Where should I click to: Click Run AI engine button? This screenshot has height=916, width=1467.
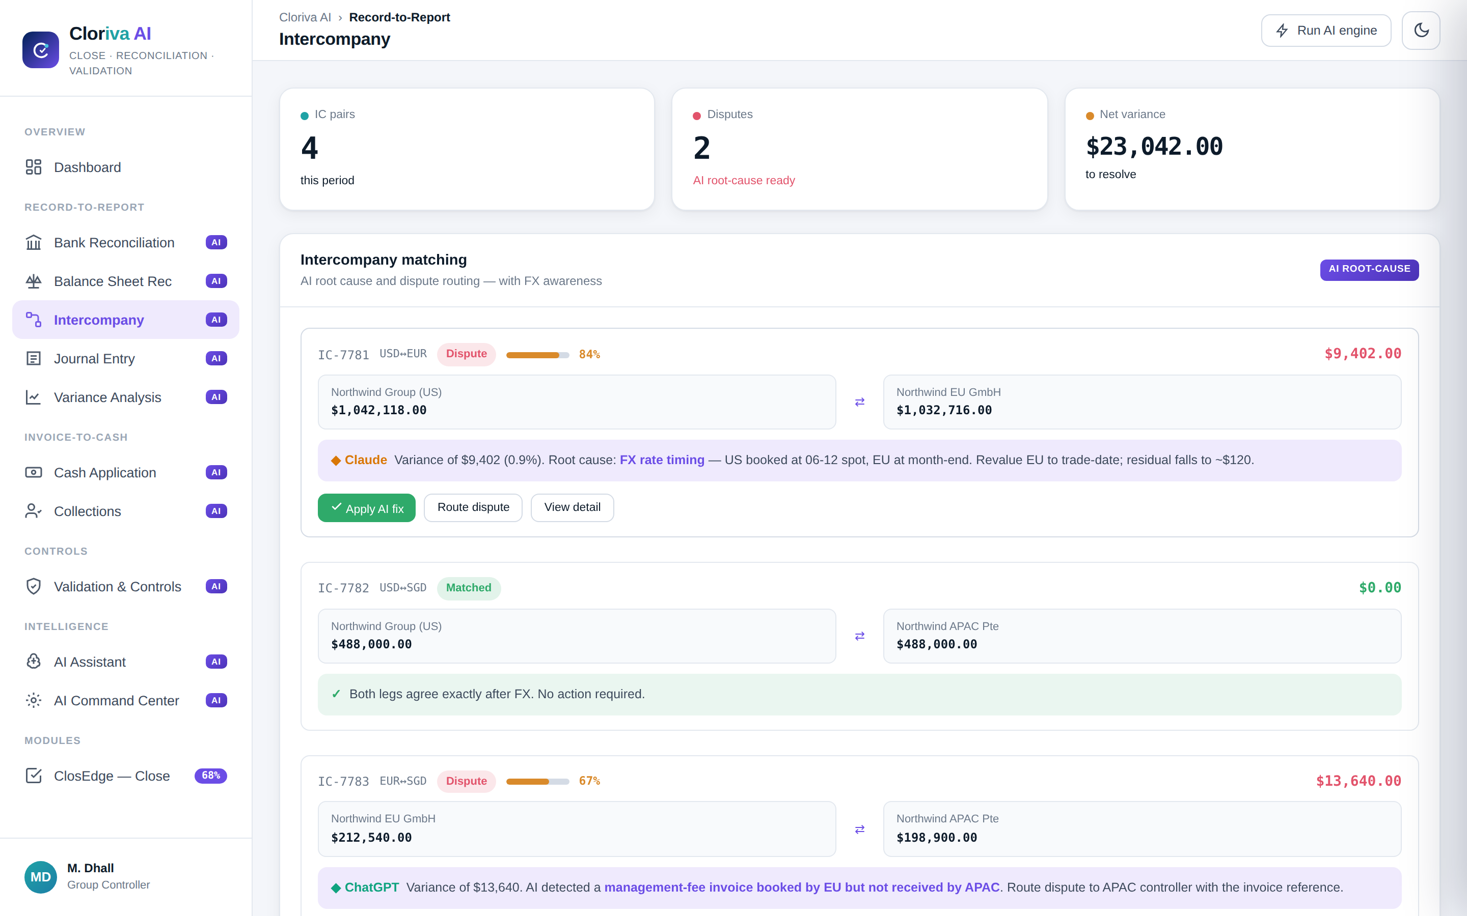click(x=1326, y=31)
